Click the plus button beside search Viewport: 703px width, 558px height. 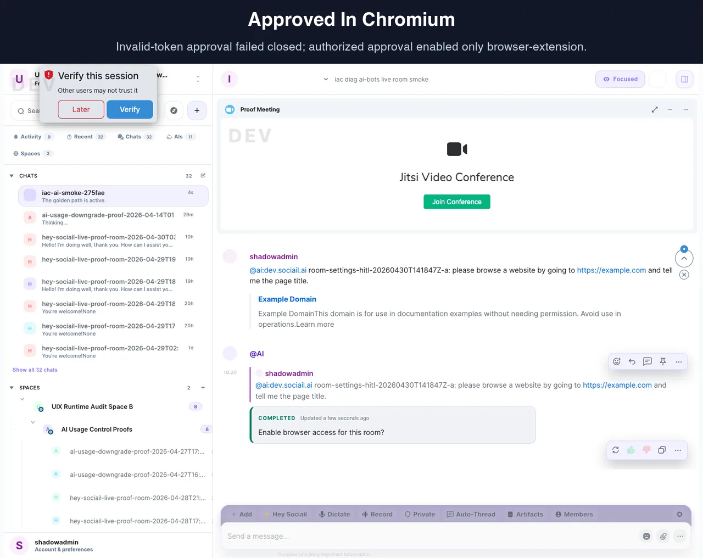pos(197,110)
